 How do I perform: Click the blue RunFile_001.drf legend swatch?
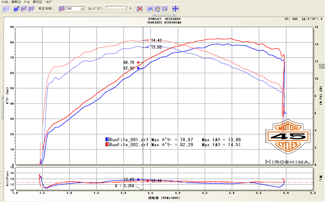[107, 140]
